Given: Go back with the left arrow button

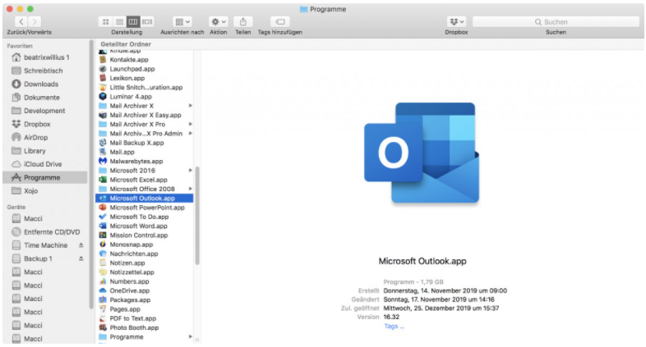Looking at the screenshot, I should (x=21, y=22).
